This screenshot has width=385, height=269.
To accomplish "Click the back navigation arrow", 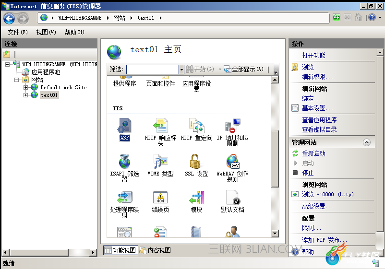I will [x=9, y=18].
